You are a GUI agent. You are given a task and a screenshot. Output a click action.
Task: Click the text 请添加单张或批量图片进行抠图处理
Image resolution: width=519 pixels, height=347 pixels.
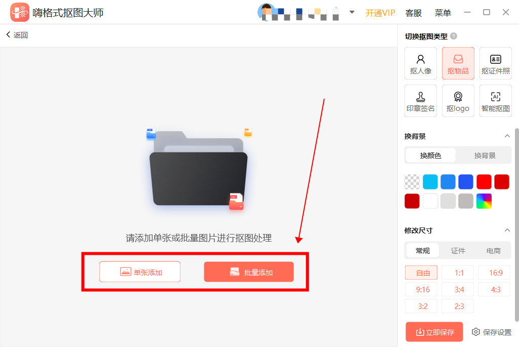(x=199, y=238)
